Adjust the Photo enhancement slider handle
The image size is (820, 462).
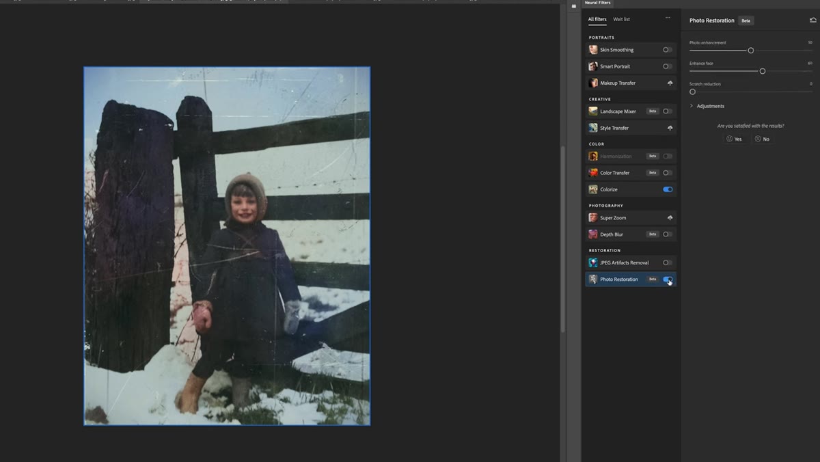tap(751, 51)
